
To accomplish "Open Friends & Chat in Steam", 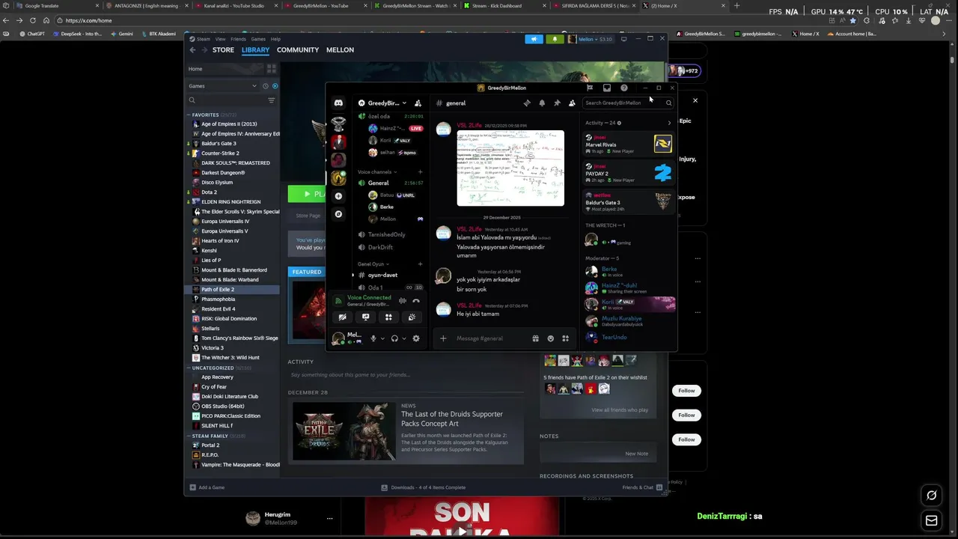I will (642, 487).
